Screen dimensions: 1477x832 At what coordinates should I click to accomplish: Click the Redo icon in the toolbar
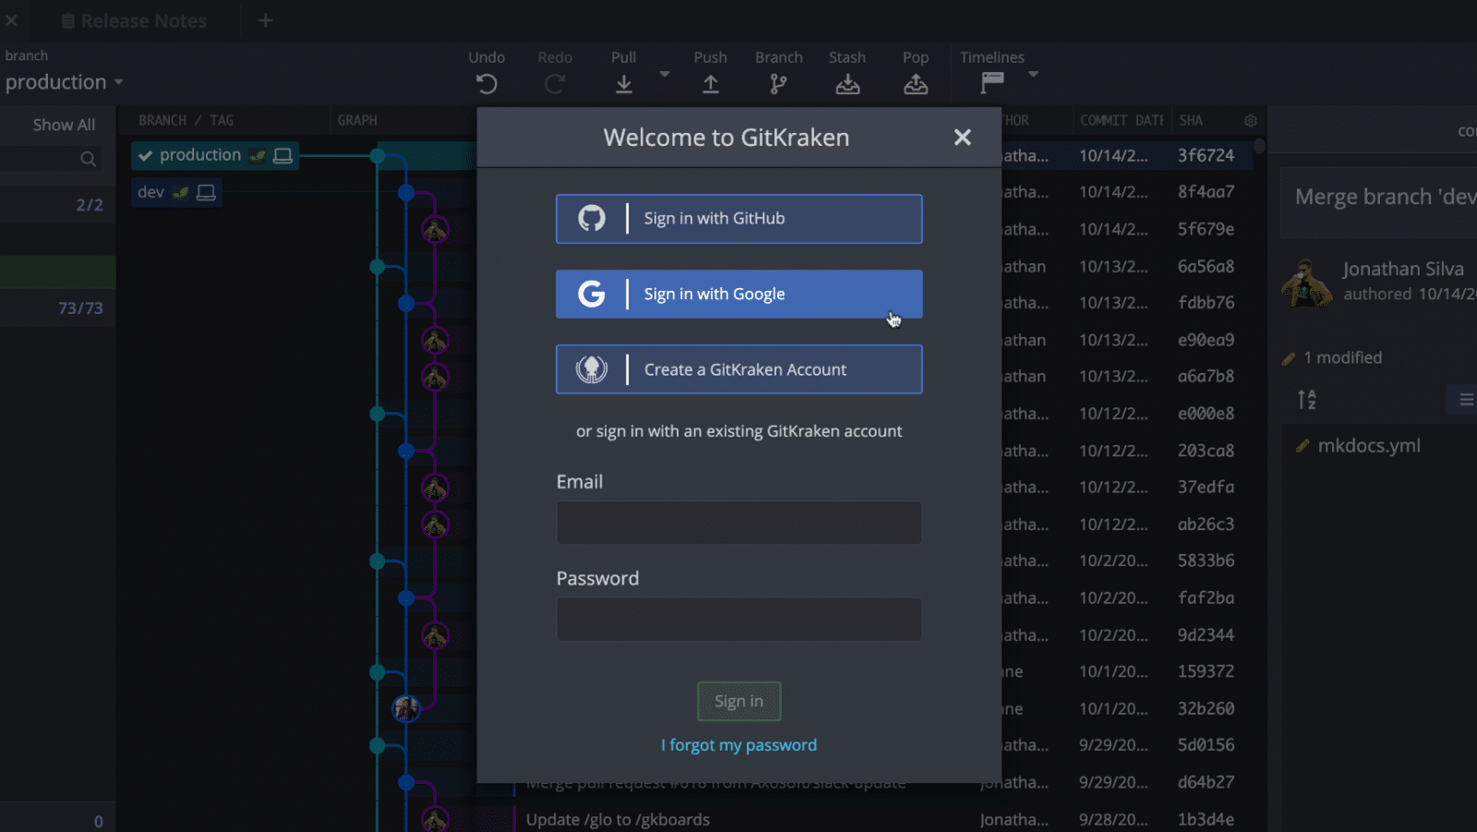[555, 83]
